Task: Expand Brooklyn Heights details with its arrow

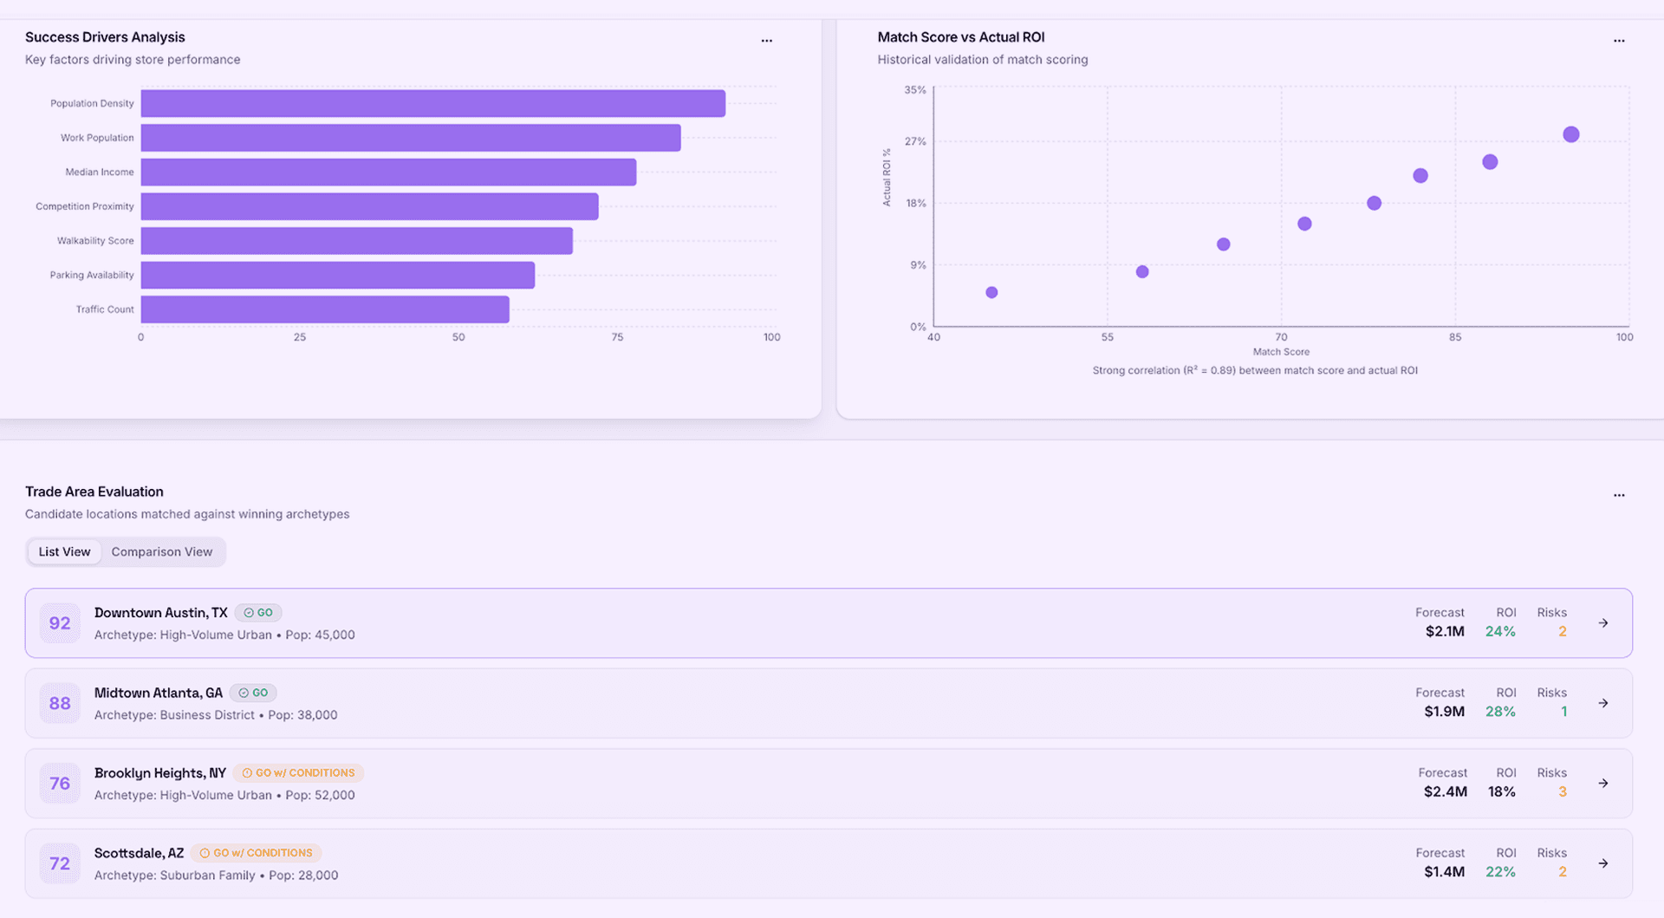Action: tap(1604, 783)
